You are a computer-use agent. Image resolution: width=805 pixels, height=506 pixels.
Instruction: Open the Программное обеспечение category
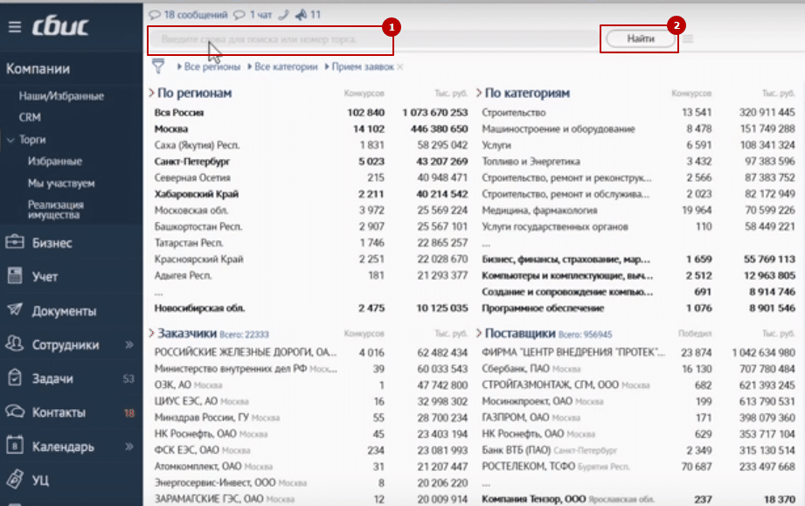[543, 308]
